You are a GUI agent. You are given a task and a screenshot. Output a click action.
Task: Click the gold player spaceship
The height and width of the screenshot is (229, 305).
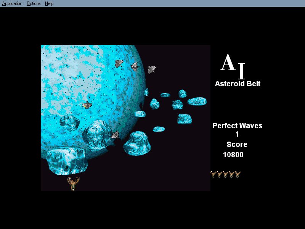[73, 184]
